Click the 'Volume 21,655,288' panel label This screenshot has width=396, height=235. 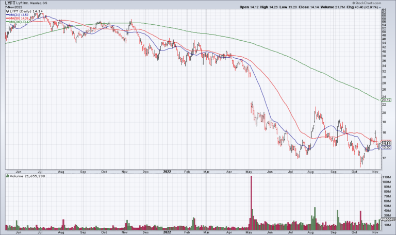pyautogui.click(x=27, y=176)
